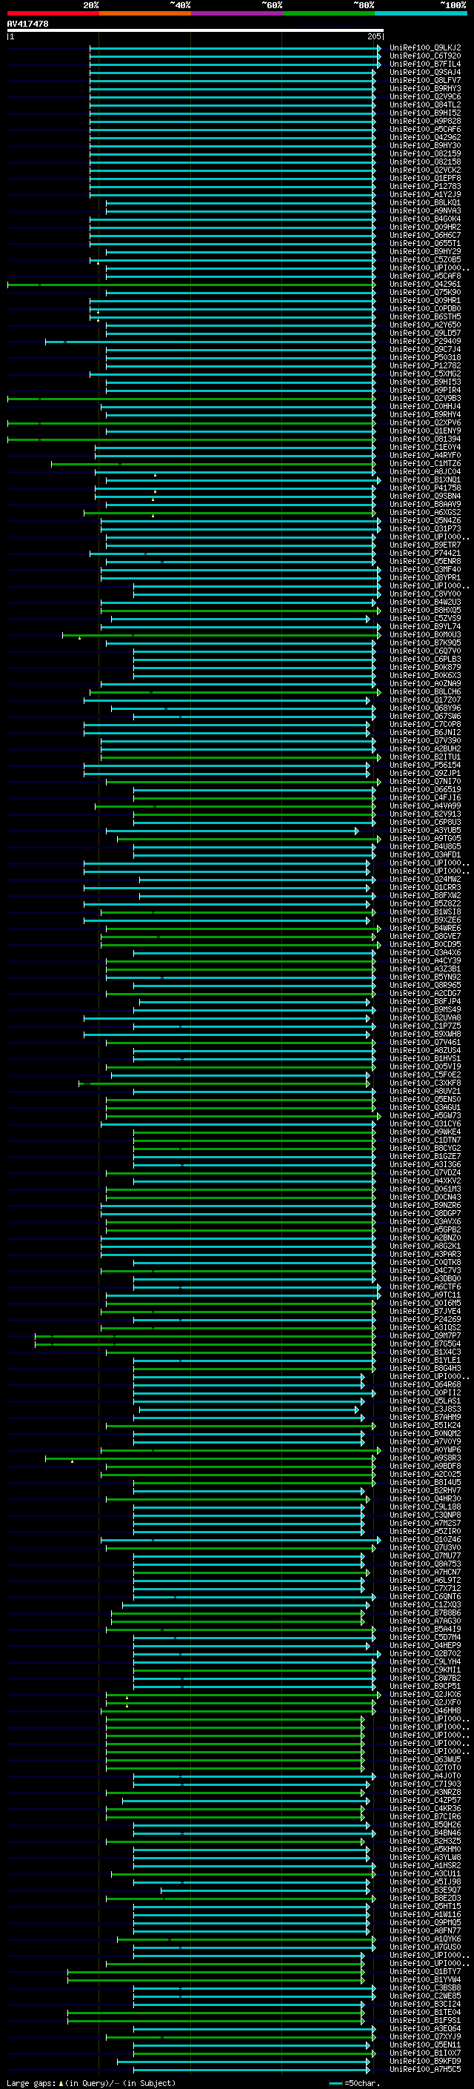Select the UniRef100_B1X4C3 label
The image size is (474, 2089).
(424, 1352)
